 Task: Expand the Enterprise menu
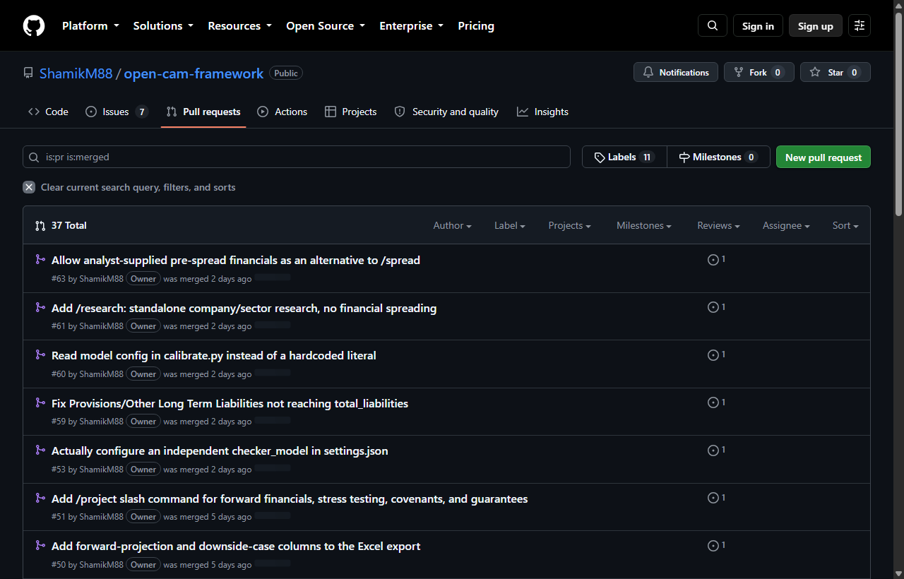pyautogui.click(x=412, y=25)
